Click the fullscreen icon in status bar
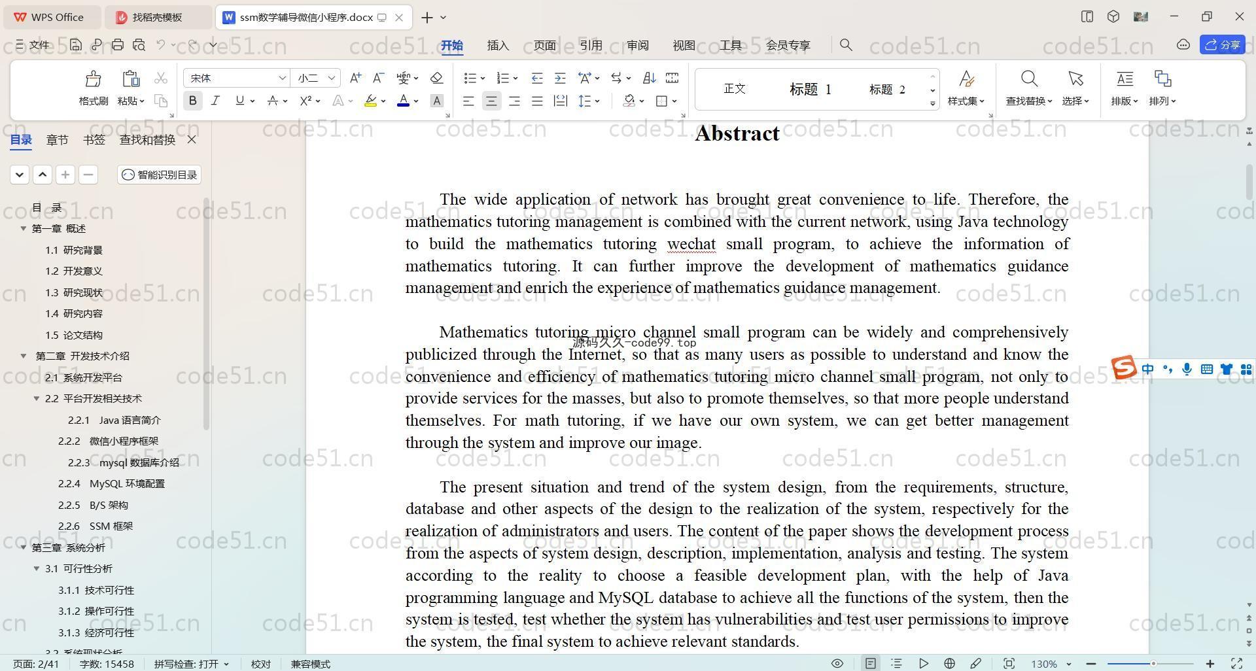Image resolution: width=1256 pixels, height=671 pixels. (x=1237, y=663)
